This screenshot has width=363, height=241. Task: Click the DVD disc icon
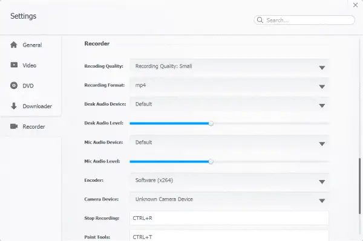click(x=14, y=86)
